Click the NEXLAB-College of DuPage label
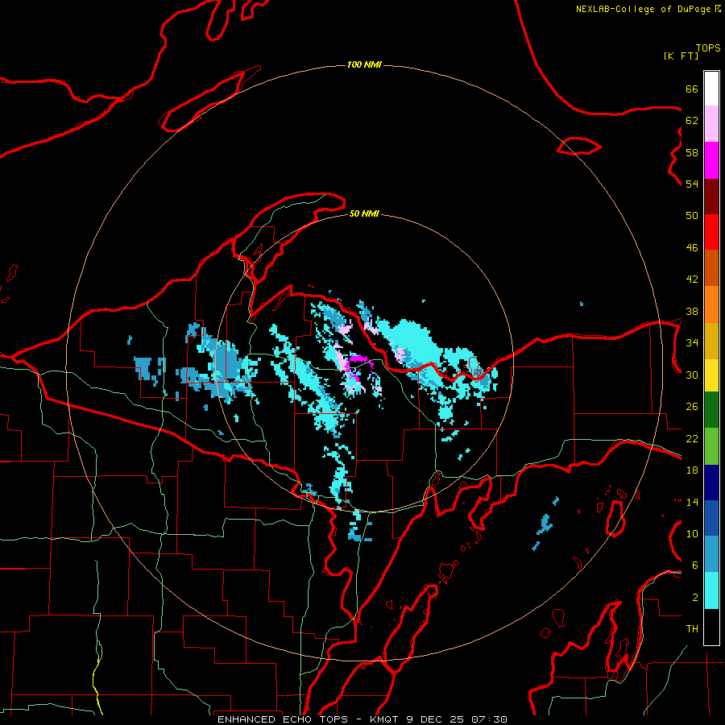This screenshot has height=725, width=725. [643, 9]
